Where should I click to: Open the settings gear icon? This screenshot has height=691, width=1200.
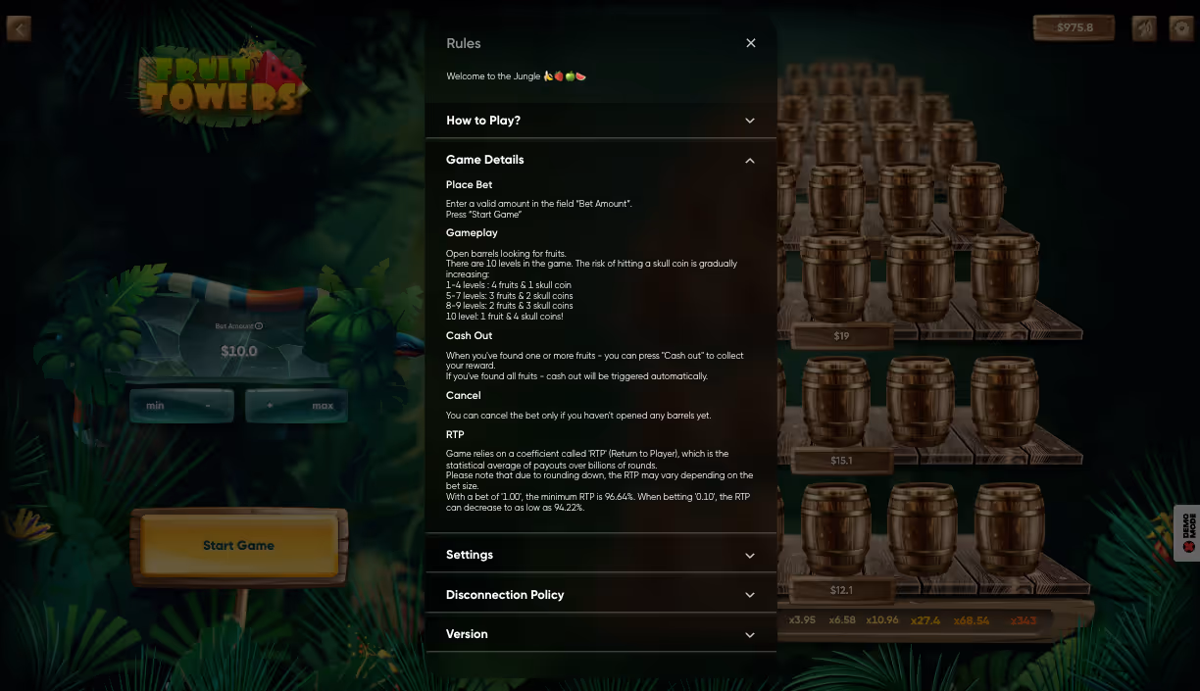[x=1180, y=28]
